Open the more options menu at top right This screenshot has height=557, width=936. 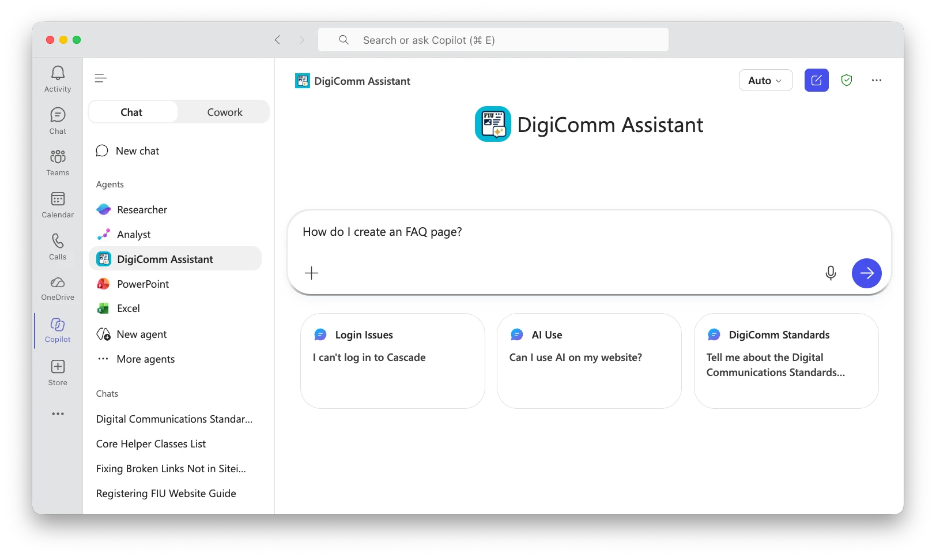click(877, 80)
